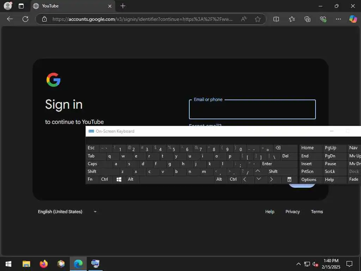Open Browser essentials heart icon
361x271 pixels.
[x=323, y=19]
